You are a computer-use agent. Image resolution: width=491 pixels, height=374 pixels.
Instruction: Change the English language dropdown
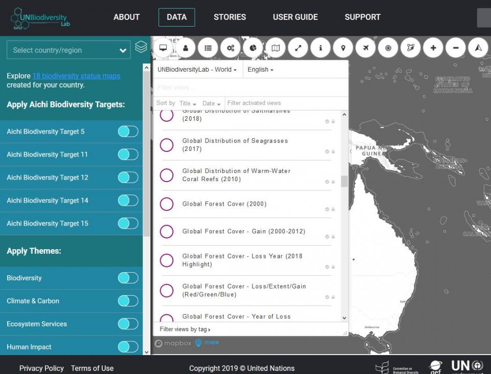pos(260,70)
